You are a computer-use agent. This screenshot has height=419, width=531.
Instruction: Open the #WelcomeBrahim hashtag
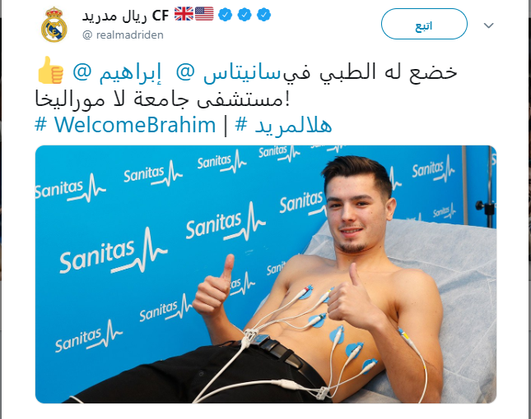click(x=125, y=125)
